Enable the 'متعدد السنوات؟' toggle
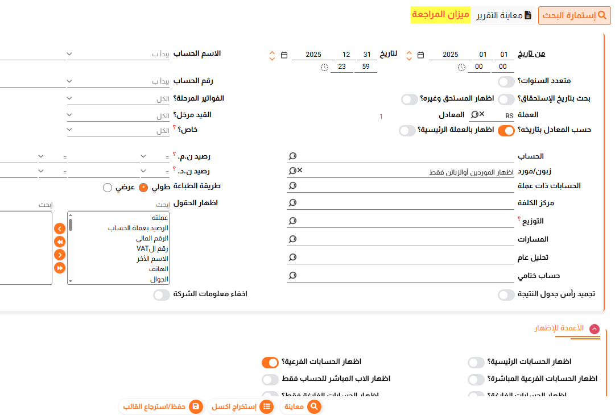 [x=506, y=81]
